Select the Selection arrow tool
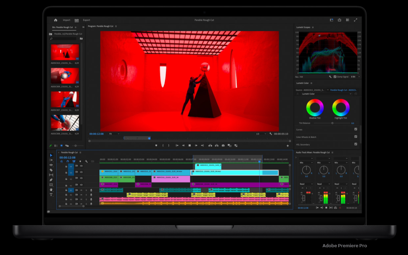The width and height of the screenshot is (408, 255). [51, 155]
